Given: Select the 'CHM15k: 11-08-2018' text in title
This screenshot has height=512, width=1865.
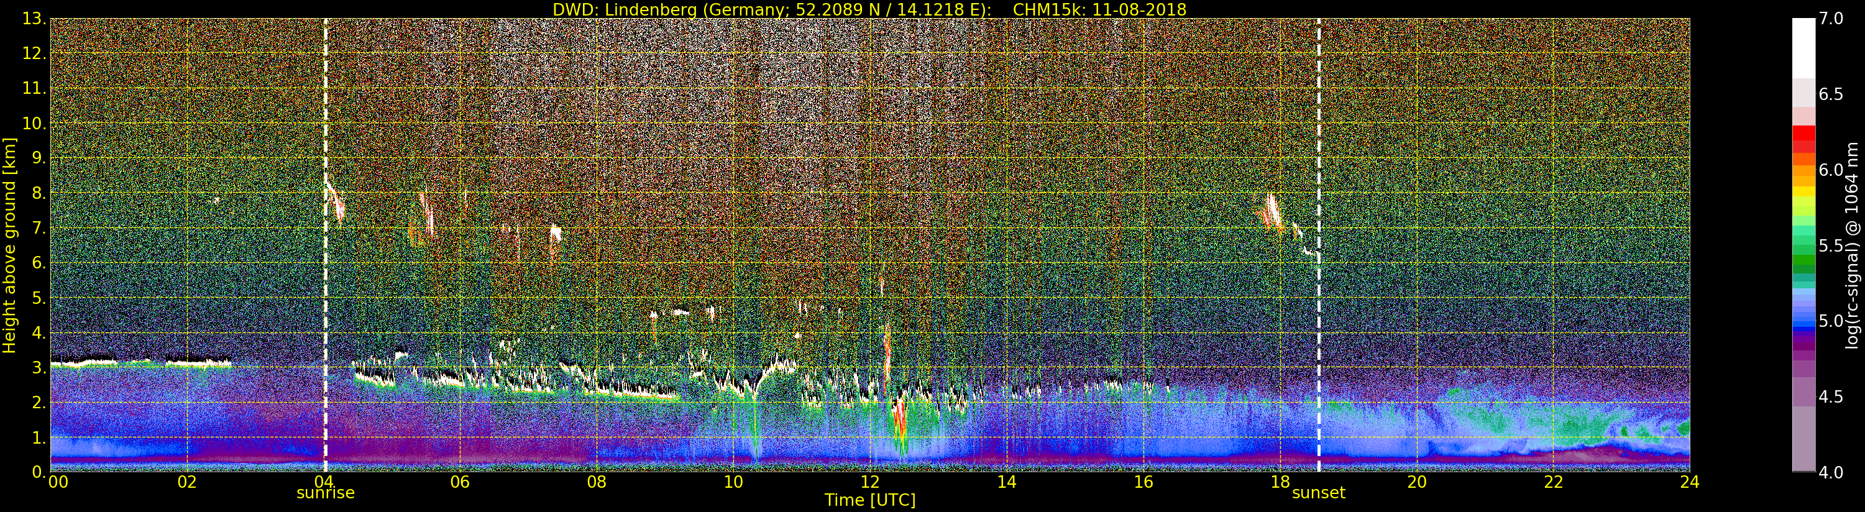Looking at the screenshot, I should 1100,9.
